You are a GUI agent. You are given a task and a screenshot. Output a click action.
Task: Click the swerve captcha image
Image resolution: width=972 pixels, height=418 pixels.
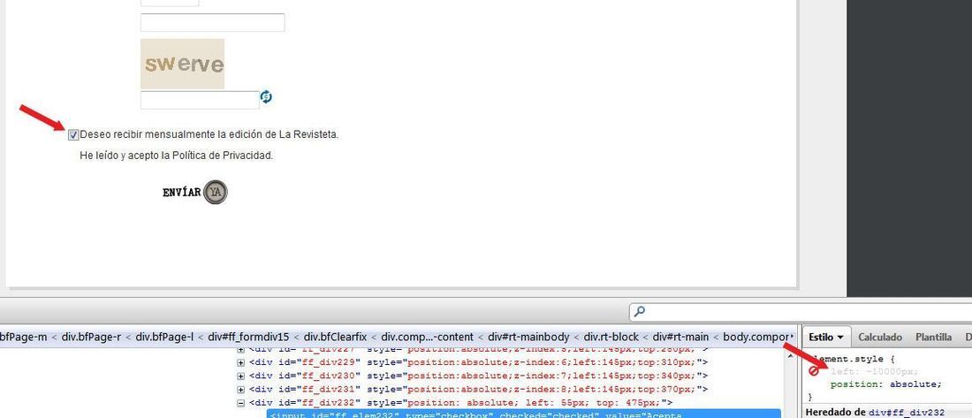coord(182,64)
